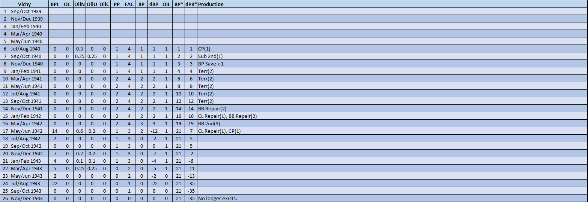This screenshot has height=202, width=588.
Task: Click the OC column header
Action: [x=67, y=4]
